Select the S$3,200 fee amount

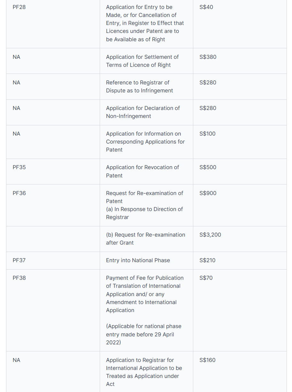tap(210, 235)
